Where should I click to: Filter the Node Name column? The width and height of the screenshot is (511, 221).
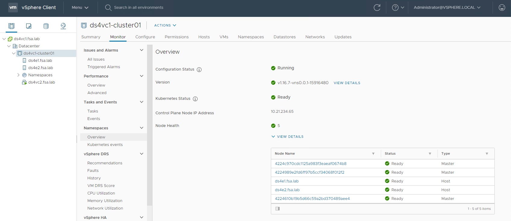click(x=373, y=154)
